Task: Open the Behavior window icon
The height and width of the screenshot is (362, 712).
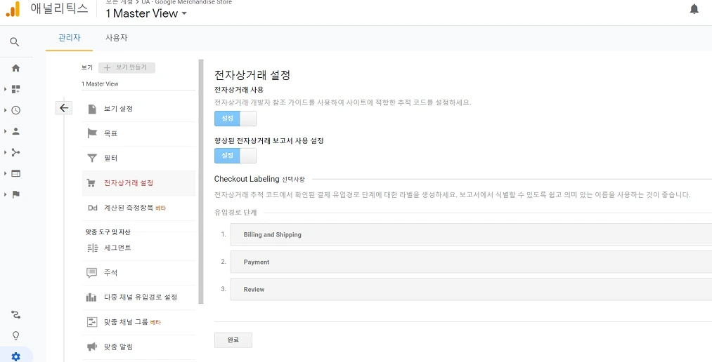Action: 16,173
